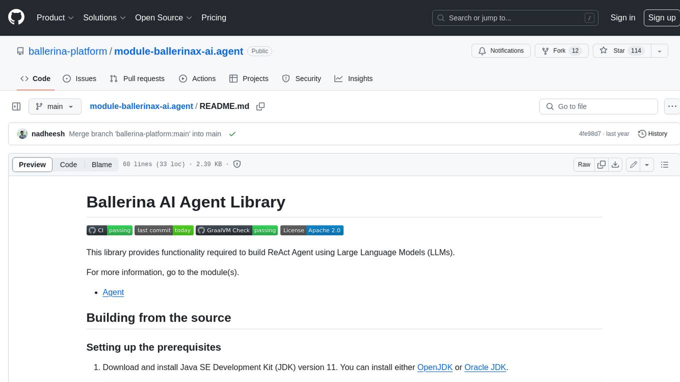Open the GitHub home logo
Screen dimensions: 680x382
click(x=16, y=17)
